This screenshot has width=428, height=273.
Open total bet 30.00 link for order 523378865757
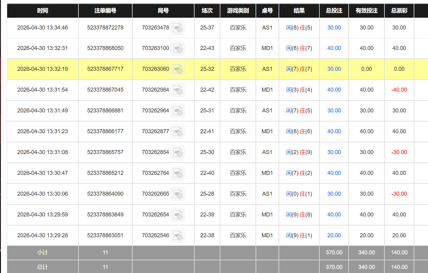tap(334, 152)
